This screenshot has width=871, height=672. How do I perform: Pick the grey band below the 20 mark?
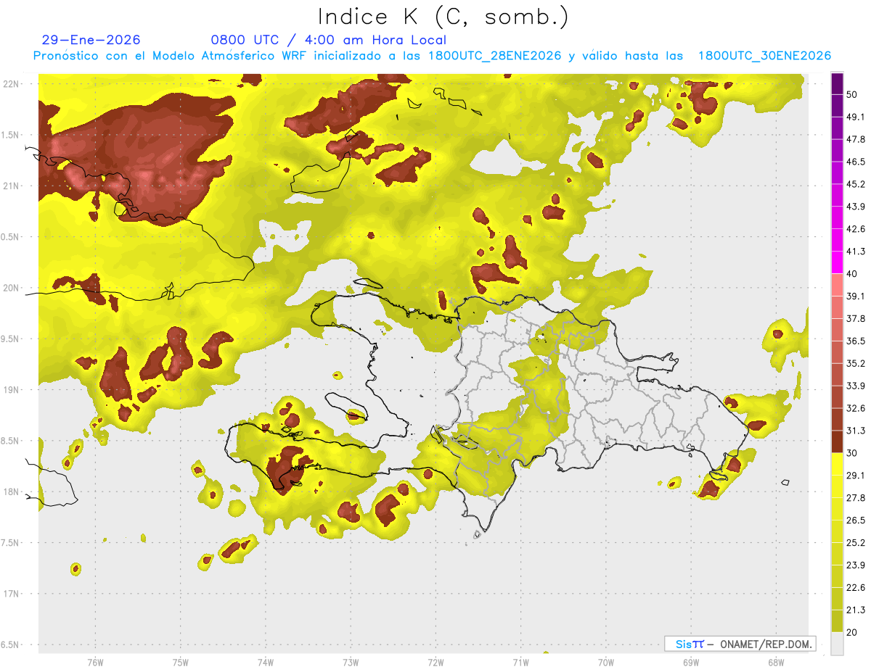click(837, 644)
